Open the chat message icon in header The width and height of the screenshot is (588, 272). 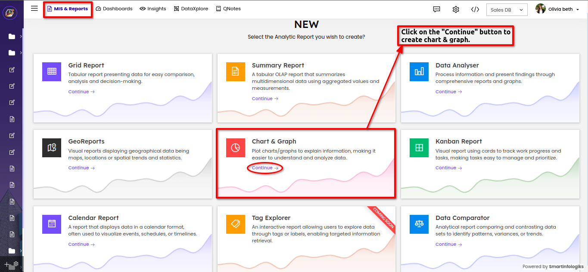436,9
